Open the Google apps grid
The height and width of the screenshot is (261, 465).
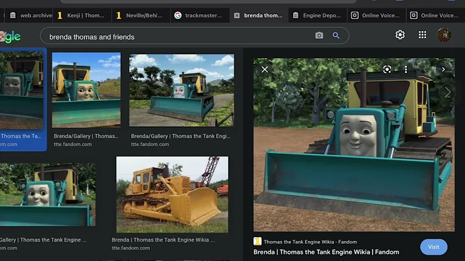[422, 35]
